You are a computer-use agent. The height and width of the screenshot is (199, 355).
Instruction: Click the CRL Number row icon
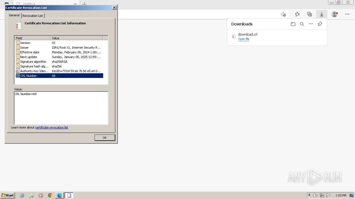18,76
